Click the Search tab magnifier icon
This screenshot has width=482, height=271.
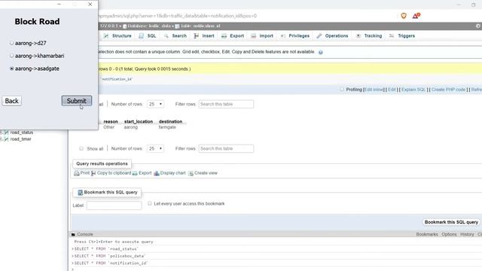pos(166,36)
